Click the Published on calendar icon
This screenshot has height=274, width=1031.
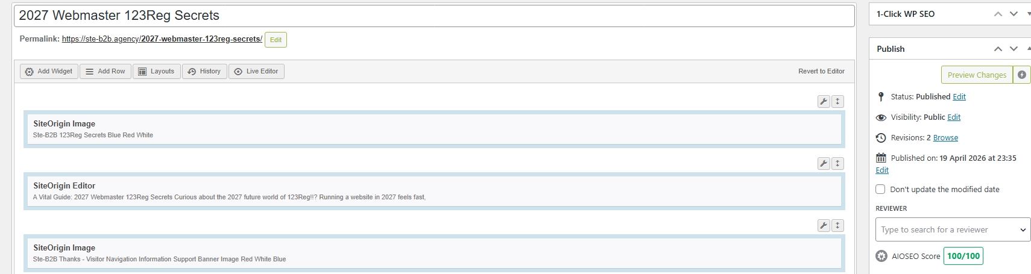pos(881,158)
